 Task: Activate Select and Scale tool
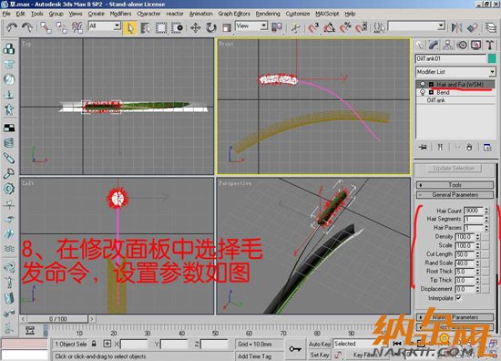227,28
